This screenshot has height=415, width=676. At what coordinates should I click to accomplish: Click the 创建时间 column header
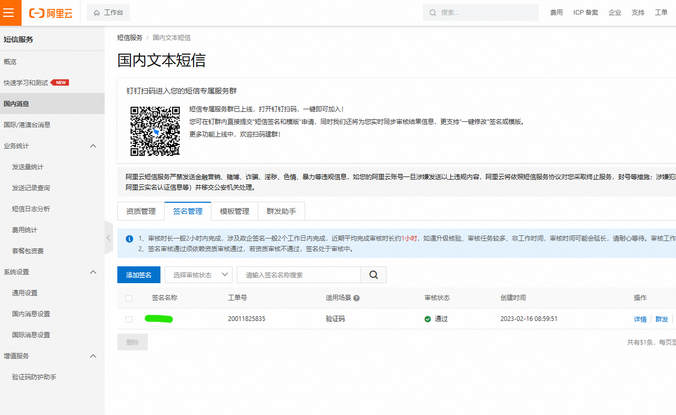513,298
